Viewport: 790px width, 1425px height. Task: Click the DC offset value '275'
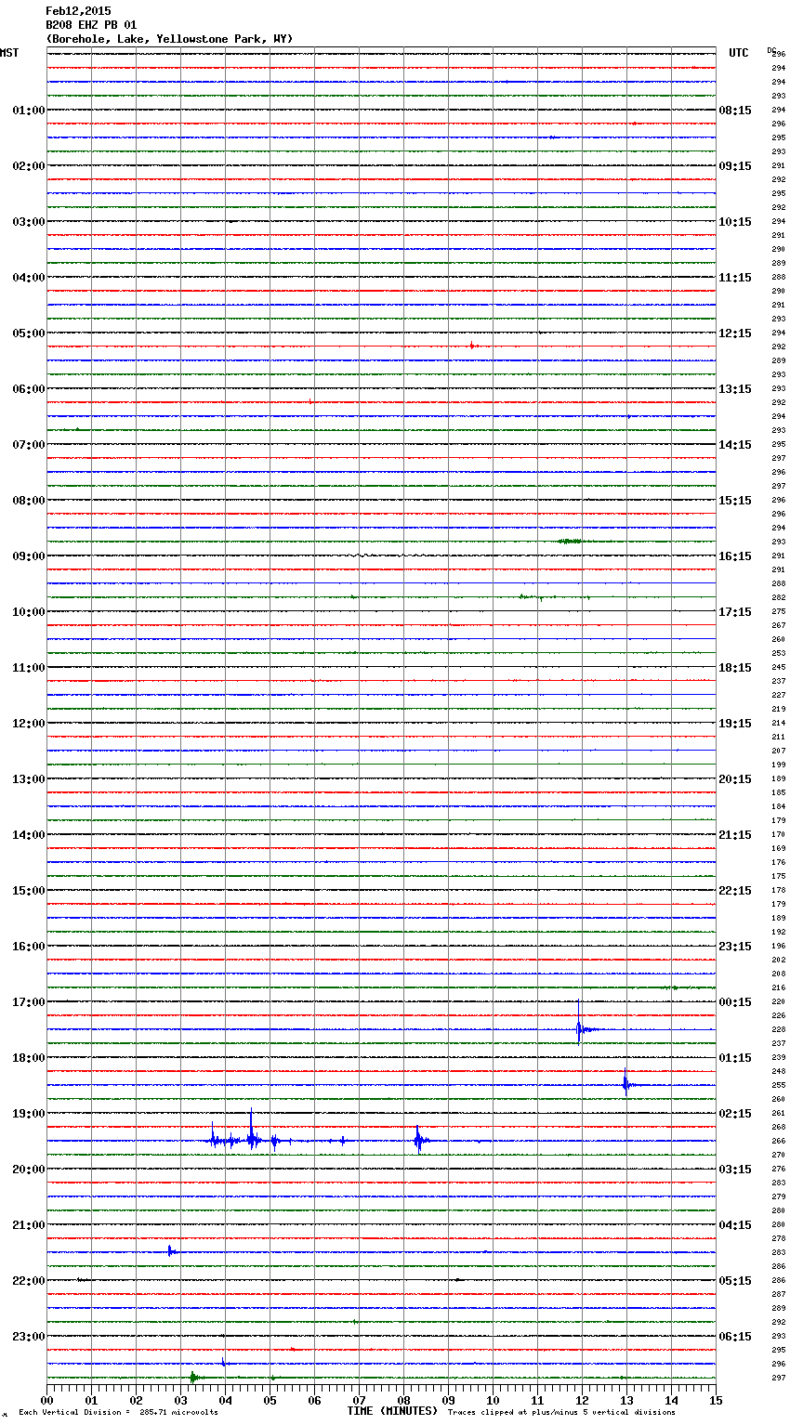pyautogui.click(x=779, y=611)
